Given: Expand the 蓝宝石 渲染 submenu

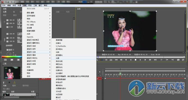Looking at the screenshot, I should 37,55.
